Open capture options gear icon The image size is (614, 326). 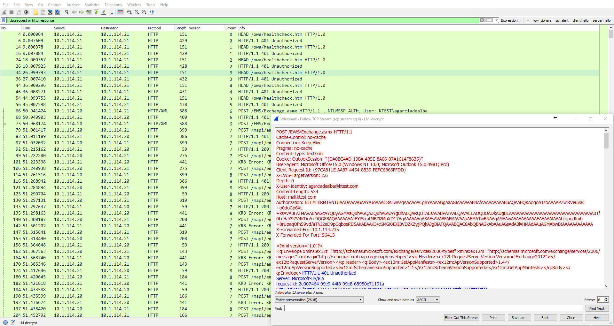pos(26,12)
